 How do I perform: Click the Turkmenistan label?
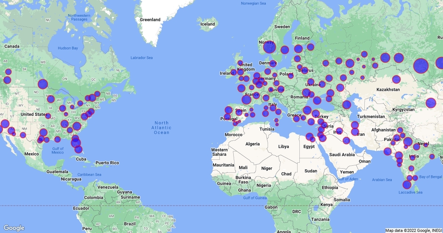click(372, 116)
